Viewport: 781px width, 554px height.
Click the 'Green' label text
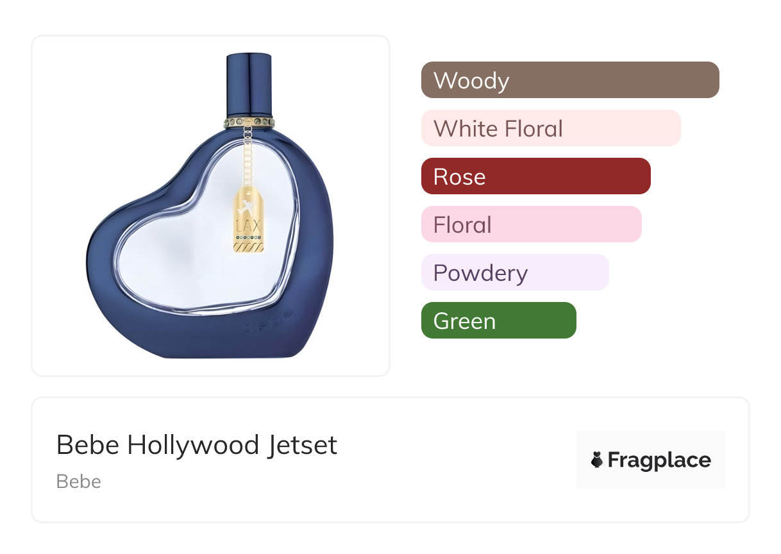point(464,321)
